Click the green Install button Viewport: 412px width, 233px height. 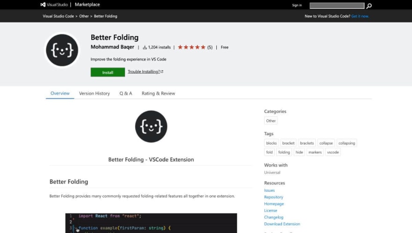(x=108, y=72)
